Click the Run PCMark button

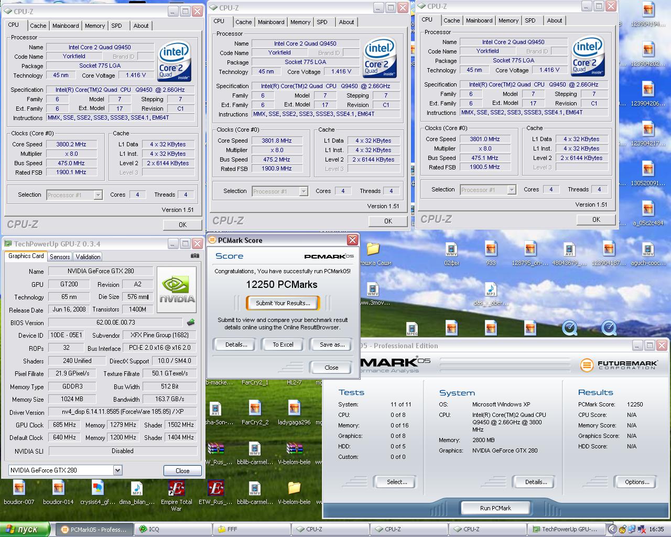tap(495, 508)
